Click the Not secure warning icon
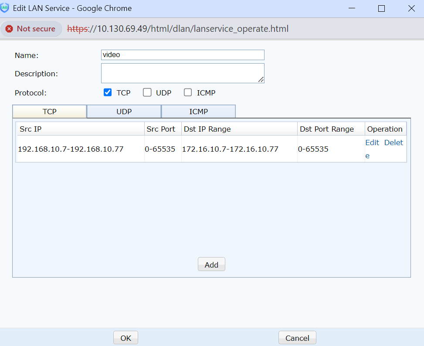 tap(9, 29)
